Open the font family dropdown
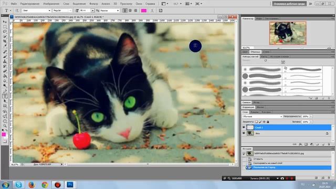This screenshot has width=336, height=189. 49,10
